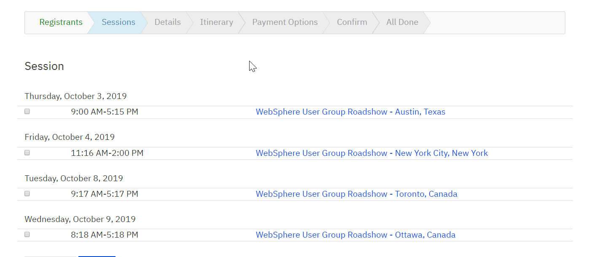602x257 pixels.
Task: Follow the Roadshow Toronto, Canada link
Action: click(x=357, y=194)
